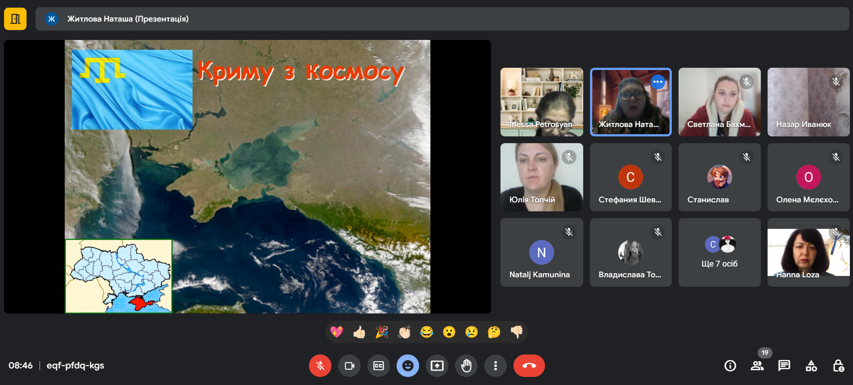Open the three-dot more options menu
This screenshot has width=853, height=385.
tap(496, 366)
